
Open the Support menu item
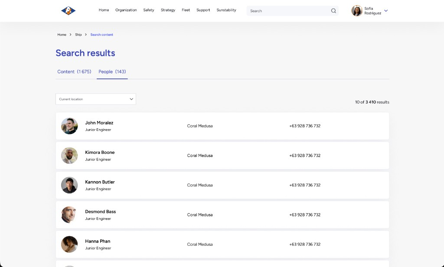coord(203,10)
